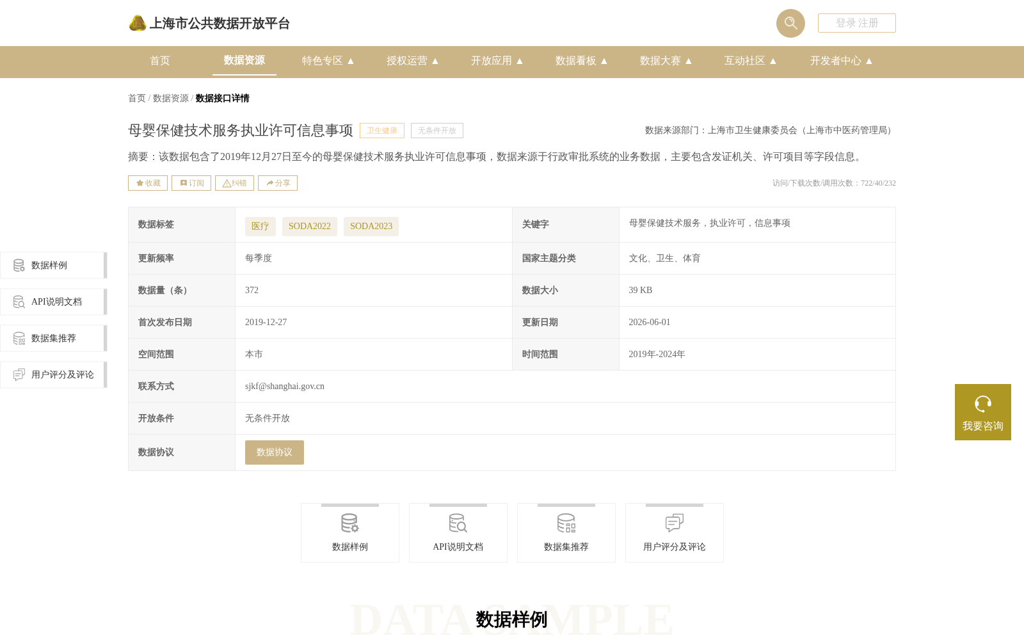
Task: Click the dataset title 母婴保健技术服务执业许可信息事项
Action: pyautogui.click(x=241, y=131)
